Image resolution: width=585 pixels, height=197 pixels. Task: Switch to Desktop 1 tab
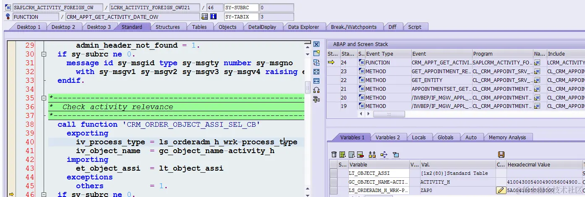pyautogui.click(x=29, y=27)
